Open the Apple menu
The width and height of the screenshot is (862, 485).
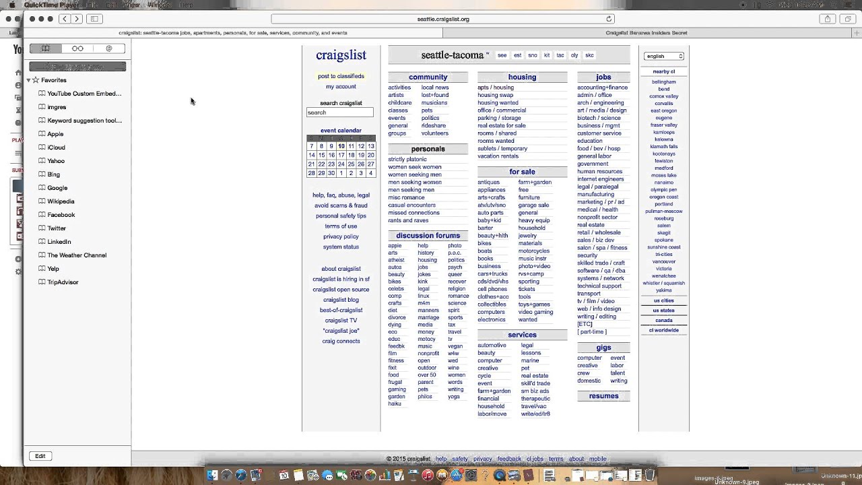point(12,5)
